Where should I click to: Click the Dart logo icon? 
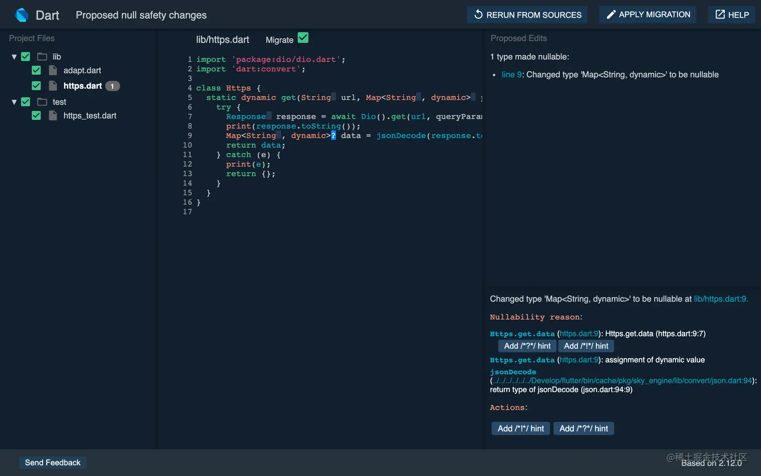click(22, 15)
